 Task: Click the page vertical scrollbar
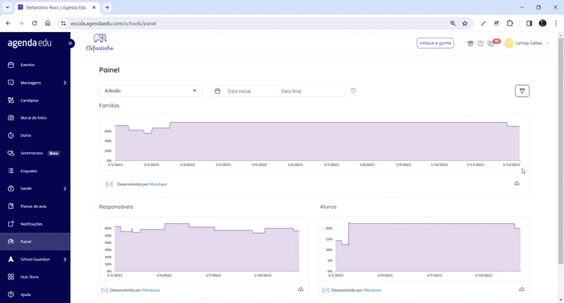tap(560, 151)
